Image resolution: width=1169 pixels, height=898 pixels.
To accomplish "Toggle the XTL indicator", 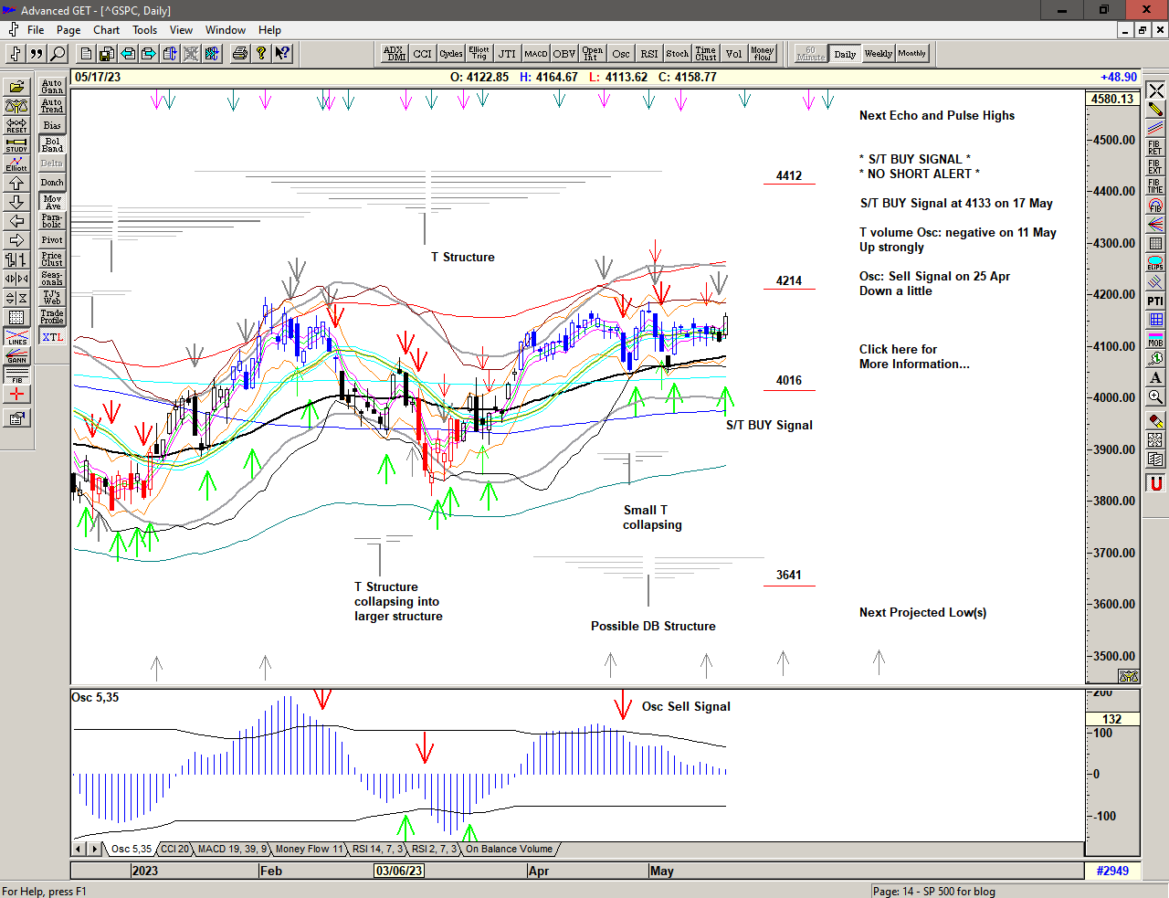I will [x=52, y=337].
